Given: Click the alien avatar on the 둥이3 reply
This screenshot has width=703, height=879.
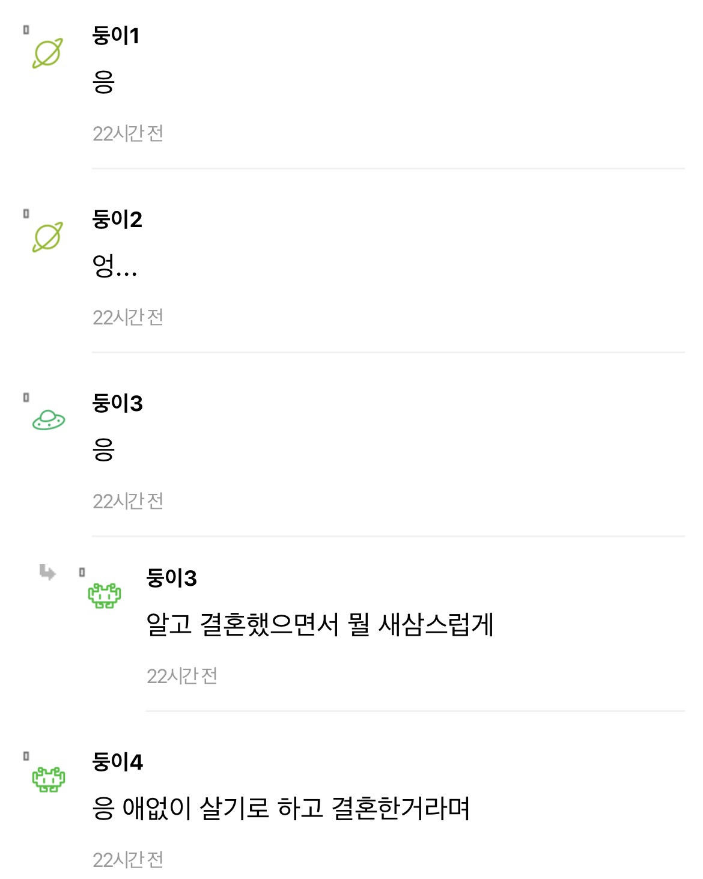Looking at the screenshot, I should (x=105, y=595).
